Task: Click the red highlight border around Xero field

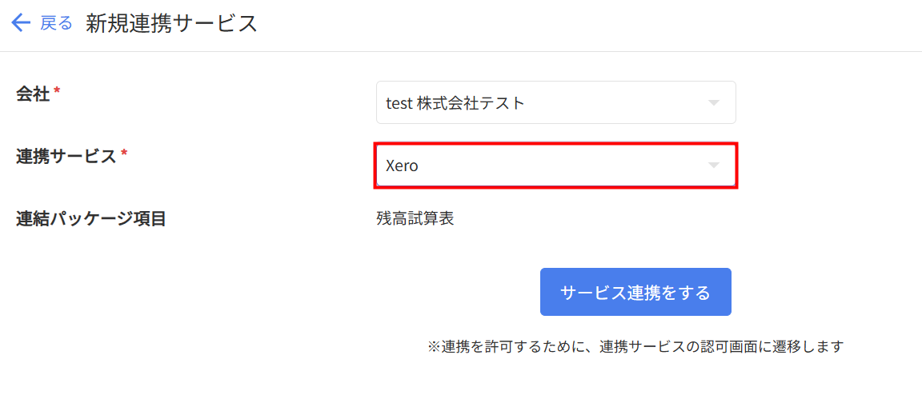Action: (555, 142)
